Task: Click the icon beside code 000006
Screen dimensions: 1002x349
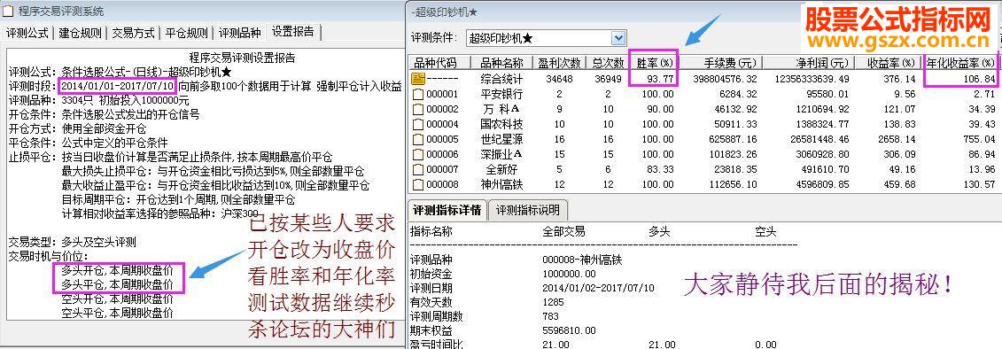Action: point(418,154)
